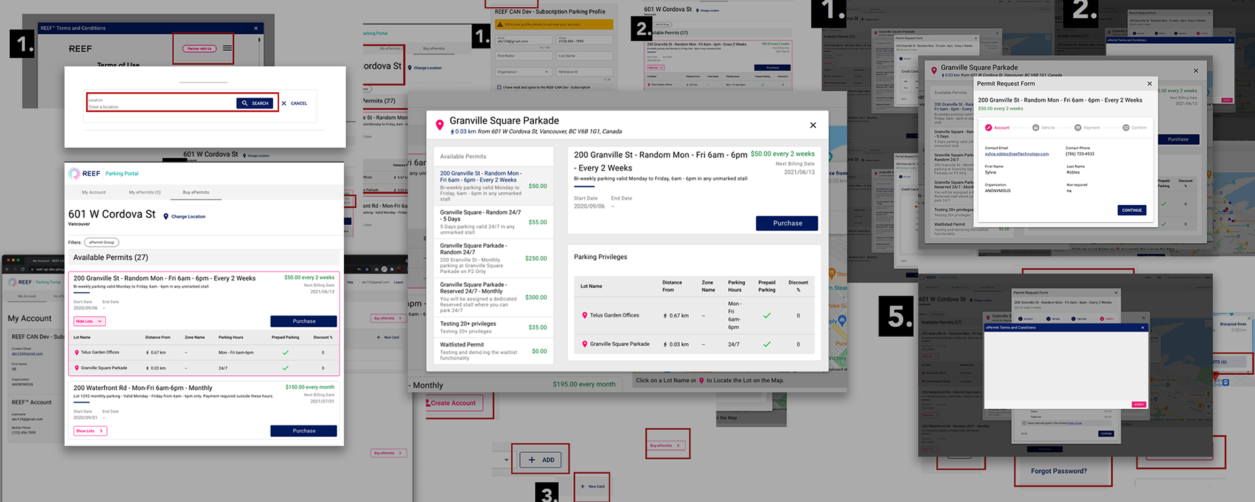The width and height of the screenshot is (1255, 502).
Task: Select 200 Granville St permit in dialog list
Action: 494,186
